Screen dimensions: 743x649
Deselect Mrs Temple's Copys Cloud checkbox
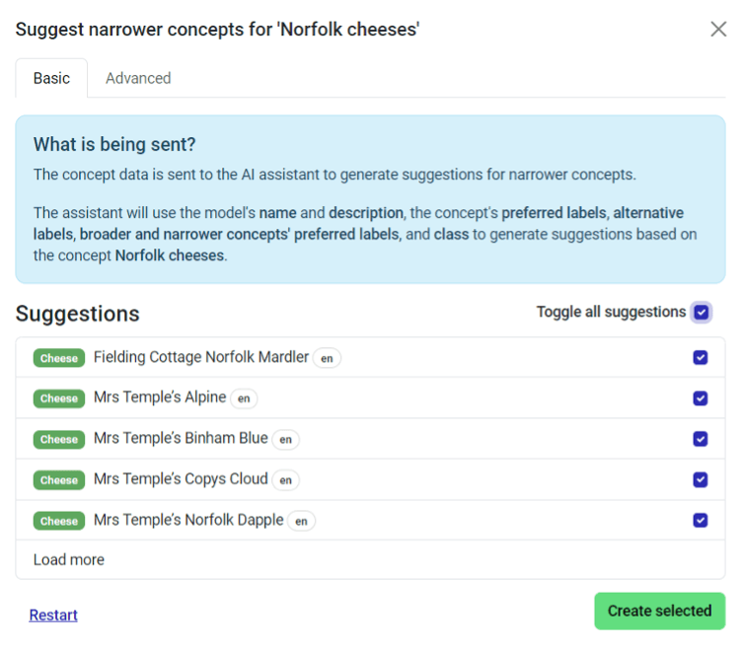[701, 479]
